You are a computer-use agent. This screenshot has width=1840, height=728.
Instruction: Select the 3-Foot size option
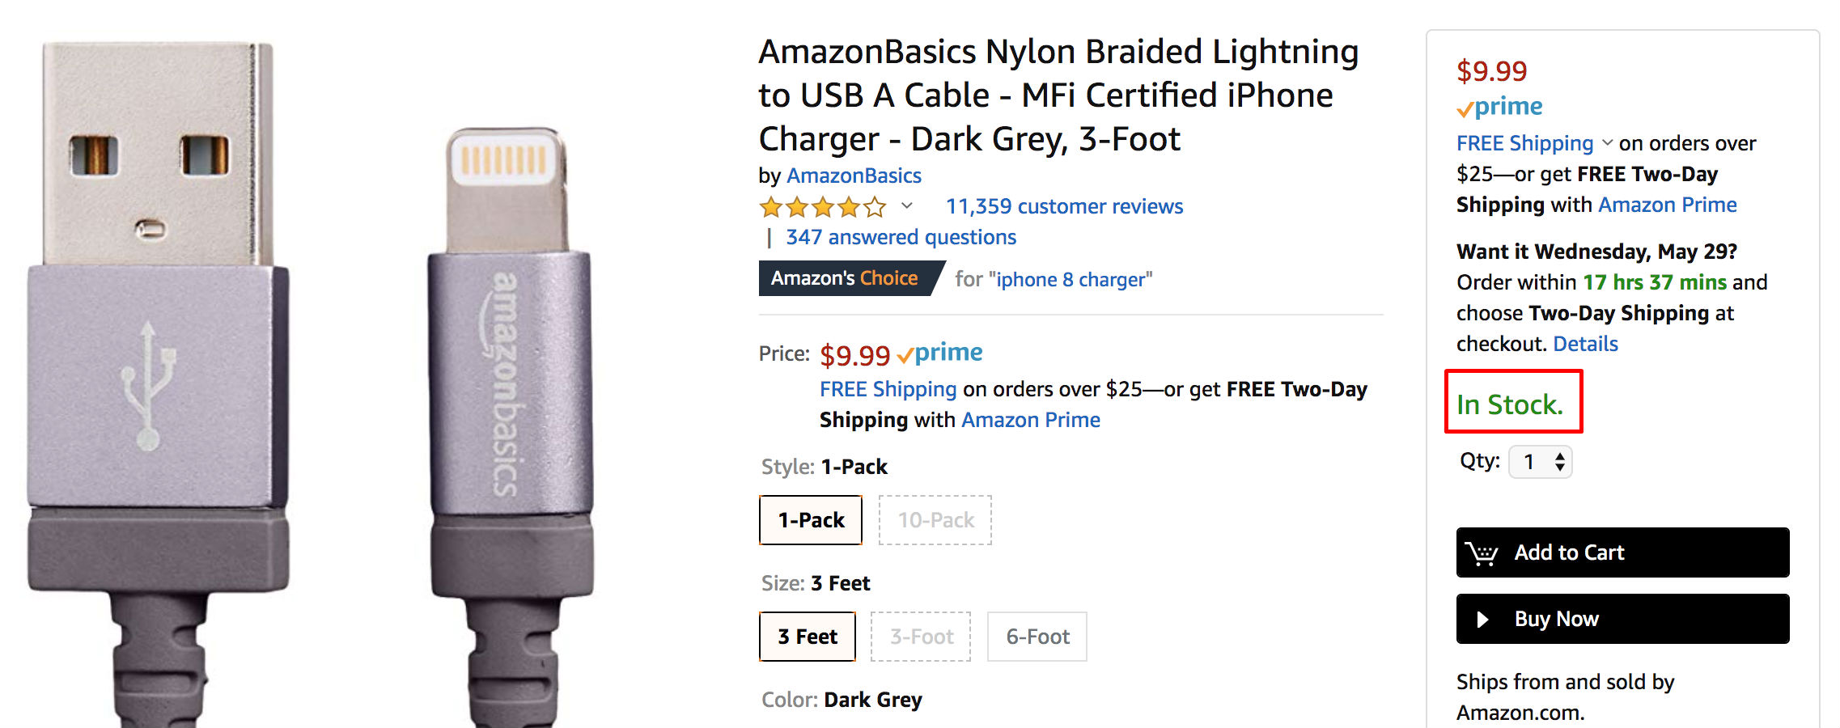[x=921, y=637]
